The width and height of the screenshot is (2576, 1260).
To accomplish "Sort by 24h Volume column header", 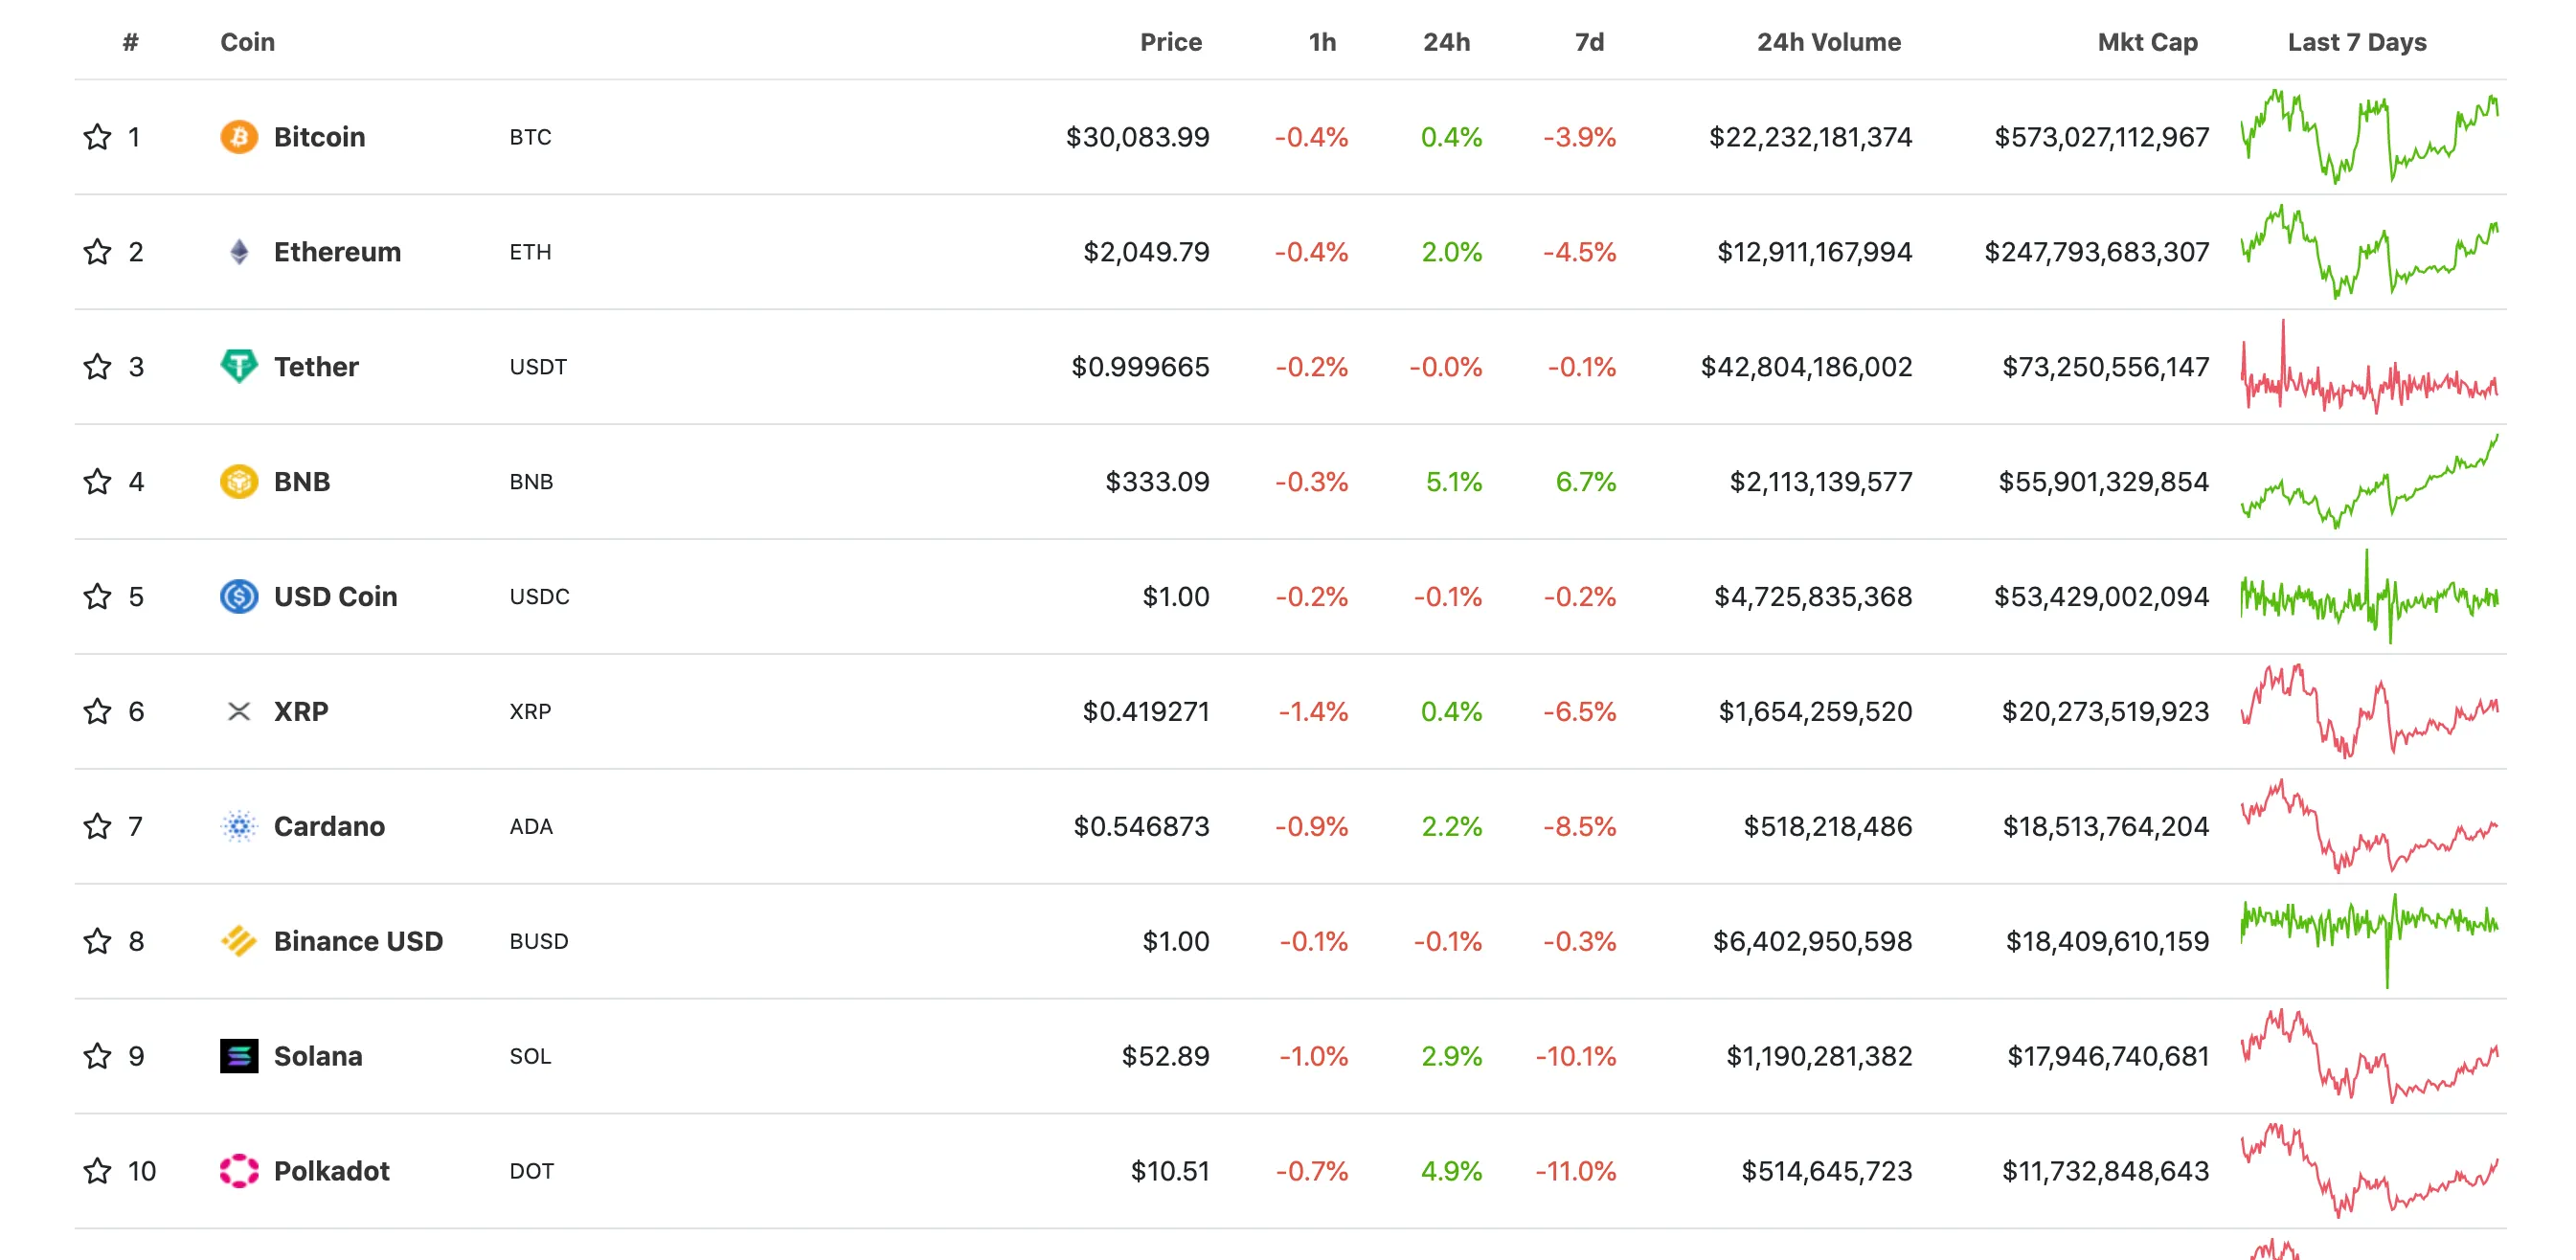I will pyautogui.click(x=1828, y=42).
